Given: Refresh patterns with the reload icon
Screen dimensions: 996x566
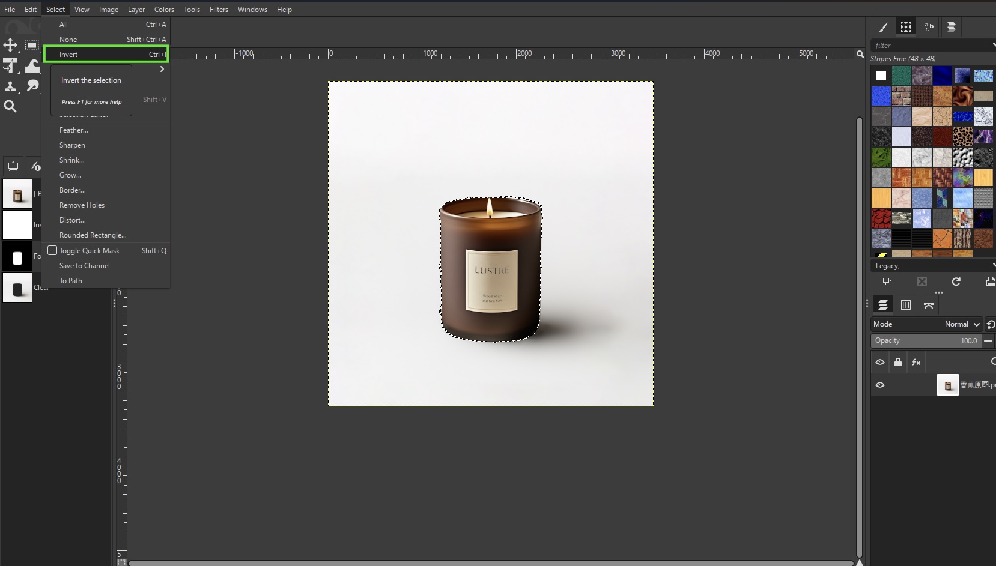Looking at the screenshot, I should (956, 281).
